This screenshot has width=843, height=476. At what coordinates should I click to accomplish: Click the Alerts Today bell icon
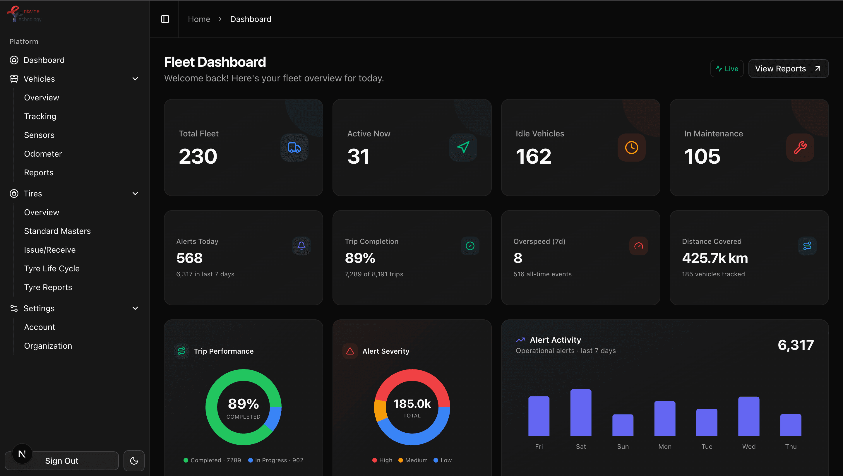point(301,246)
